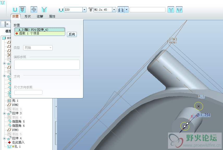Click the empty depth value field
The height and width of the screenshot is (150, 223).
coord(147,10)
